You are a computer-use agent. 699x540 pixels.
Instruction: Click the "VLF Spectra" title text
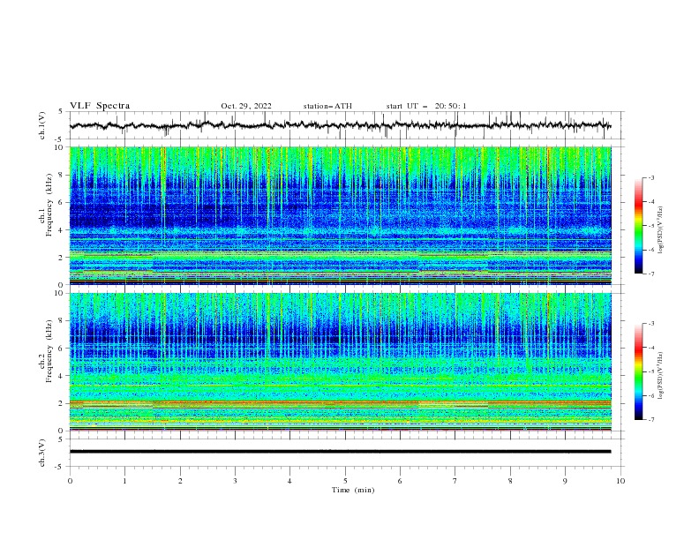pos(100,106)
